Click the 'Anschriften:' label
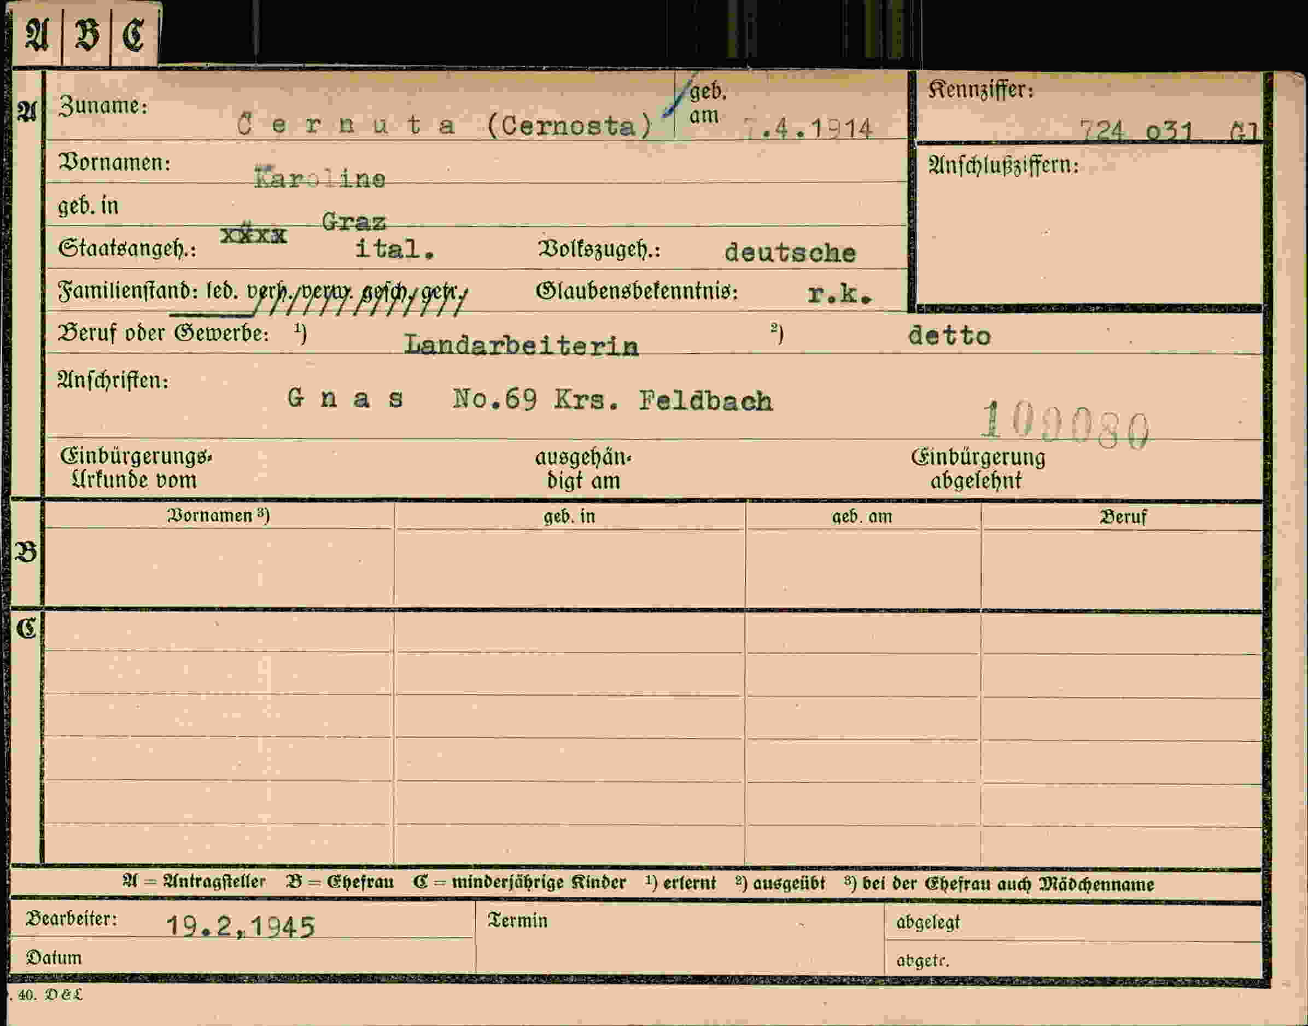 pos(114,380)
